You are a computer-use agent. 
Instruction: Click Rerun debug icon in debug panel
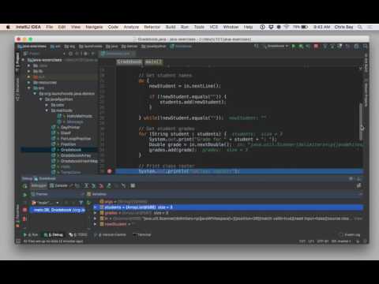pyautogui.click(x=24, y=186)
